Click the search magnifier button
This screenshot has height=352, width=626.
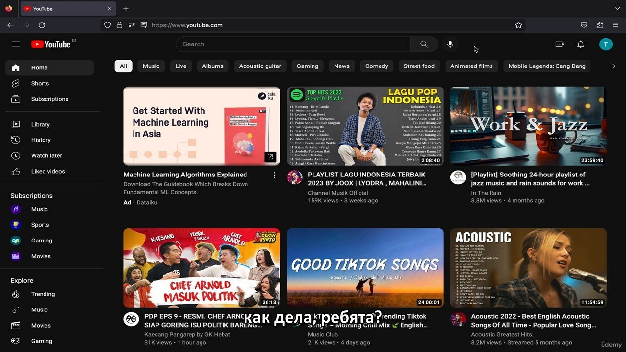(424, 44)
